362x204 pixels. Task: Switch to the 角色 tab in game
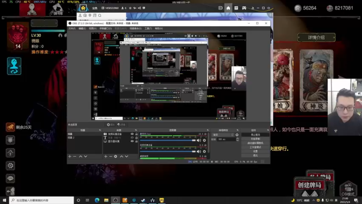tap(32, 9)
